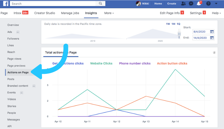Click the Website Clicks peak on Apr 14

click(x=175, y=69)
